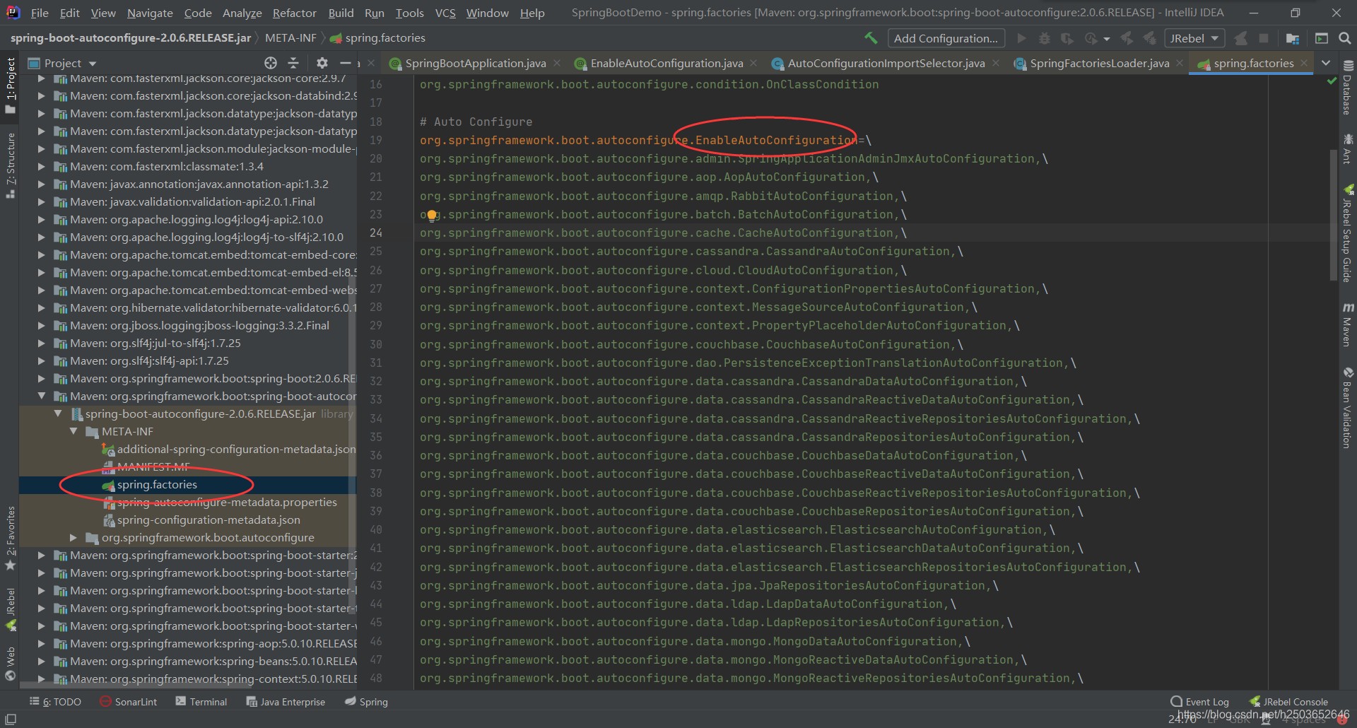Select spring.factories file in project tree
The width and height of the screenshot is (1357, 728).
tap(157, 484)
